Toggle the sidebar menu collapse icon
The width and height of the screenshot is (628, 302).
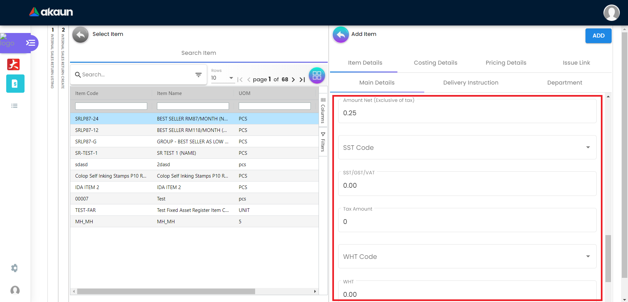click(x=31, y=43)
